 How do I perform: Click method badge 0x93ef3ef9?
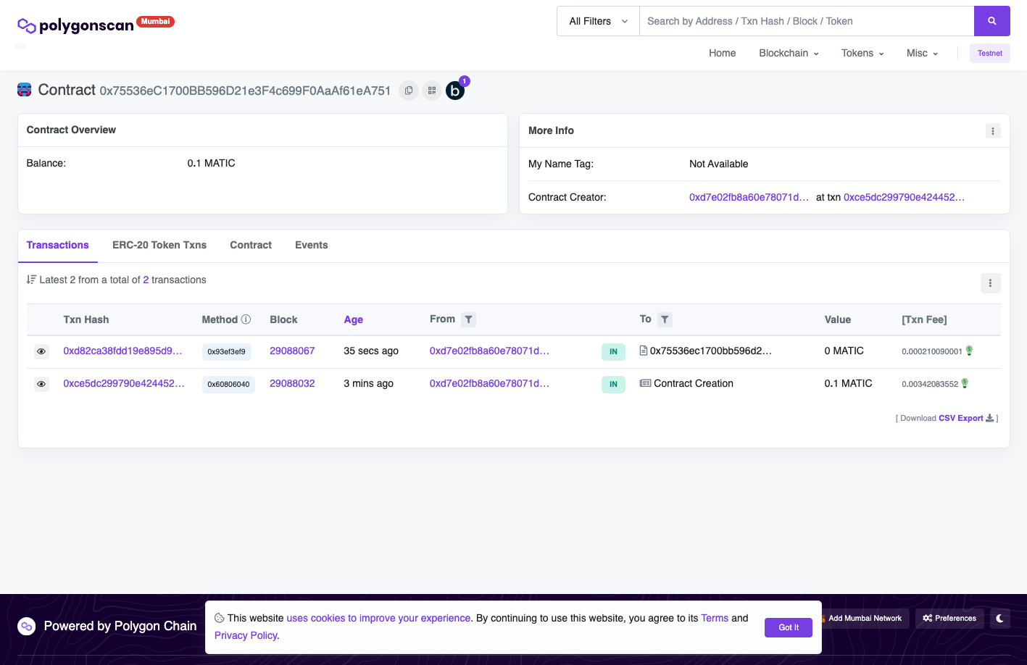coord(226,351)
